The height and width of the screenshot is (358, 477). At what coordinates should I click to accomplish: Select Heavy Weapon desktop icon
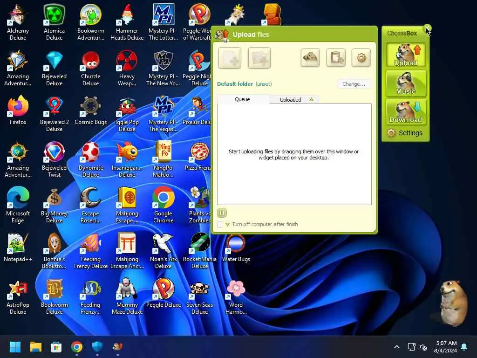(127, 68)
